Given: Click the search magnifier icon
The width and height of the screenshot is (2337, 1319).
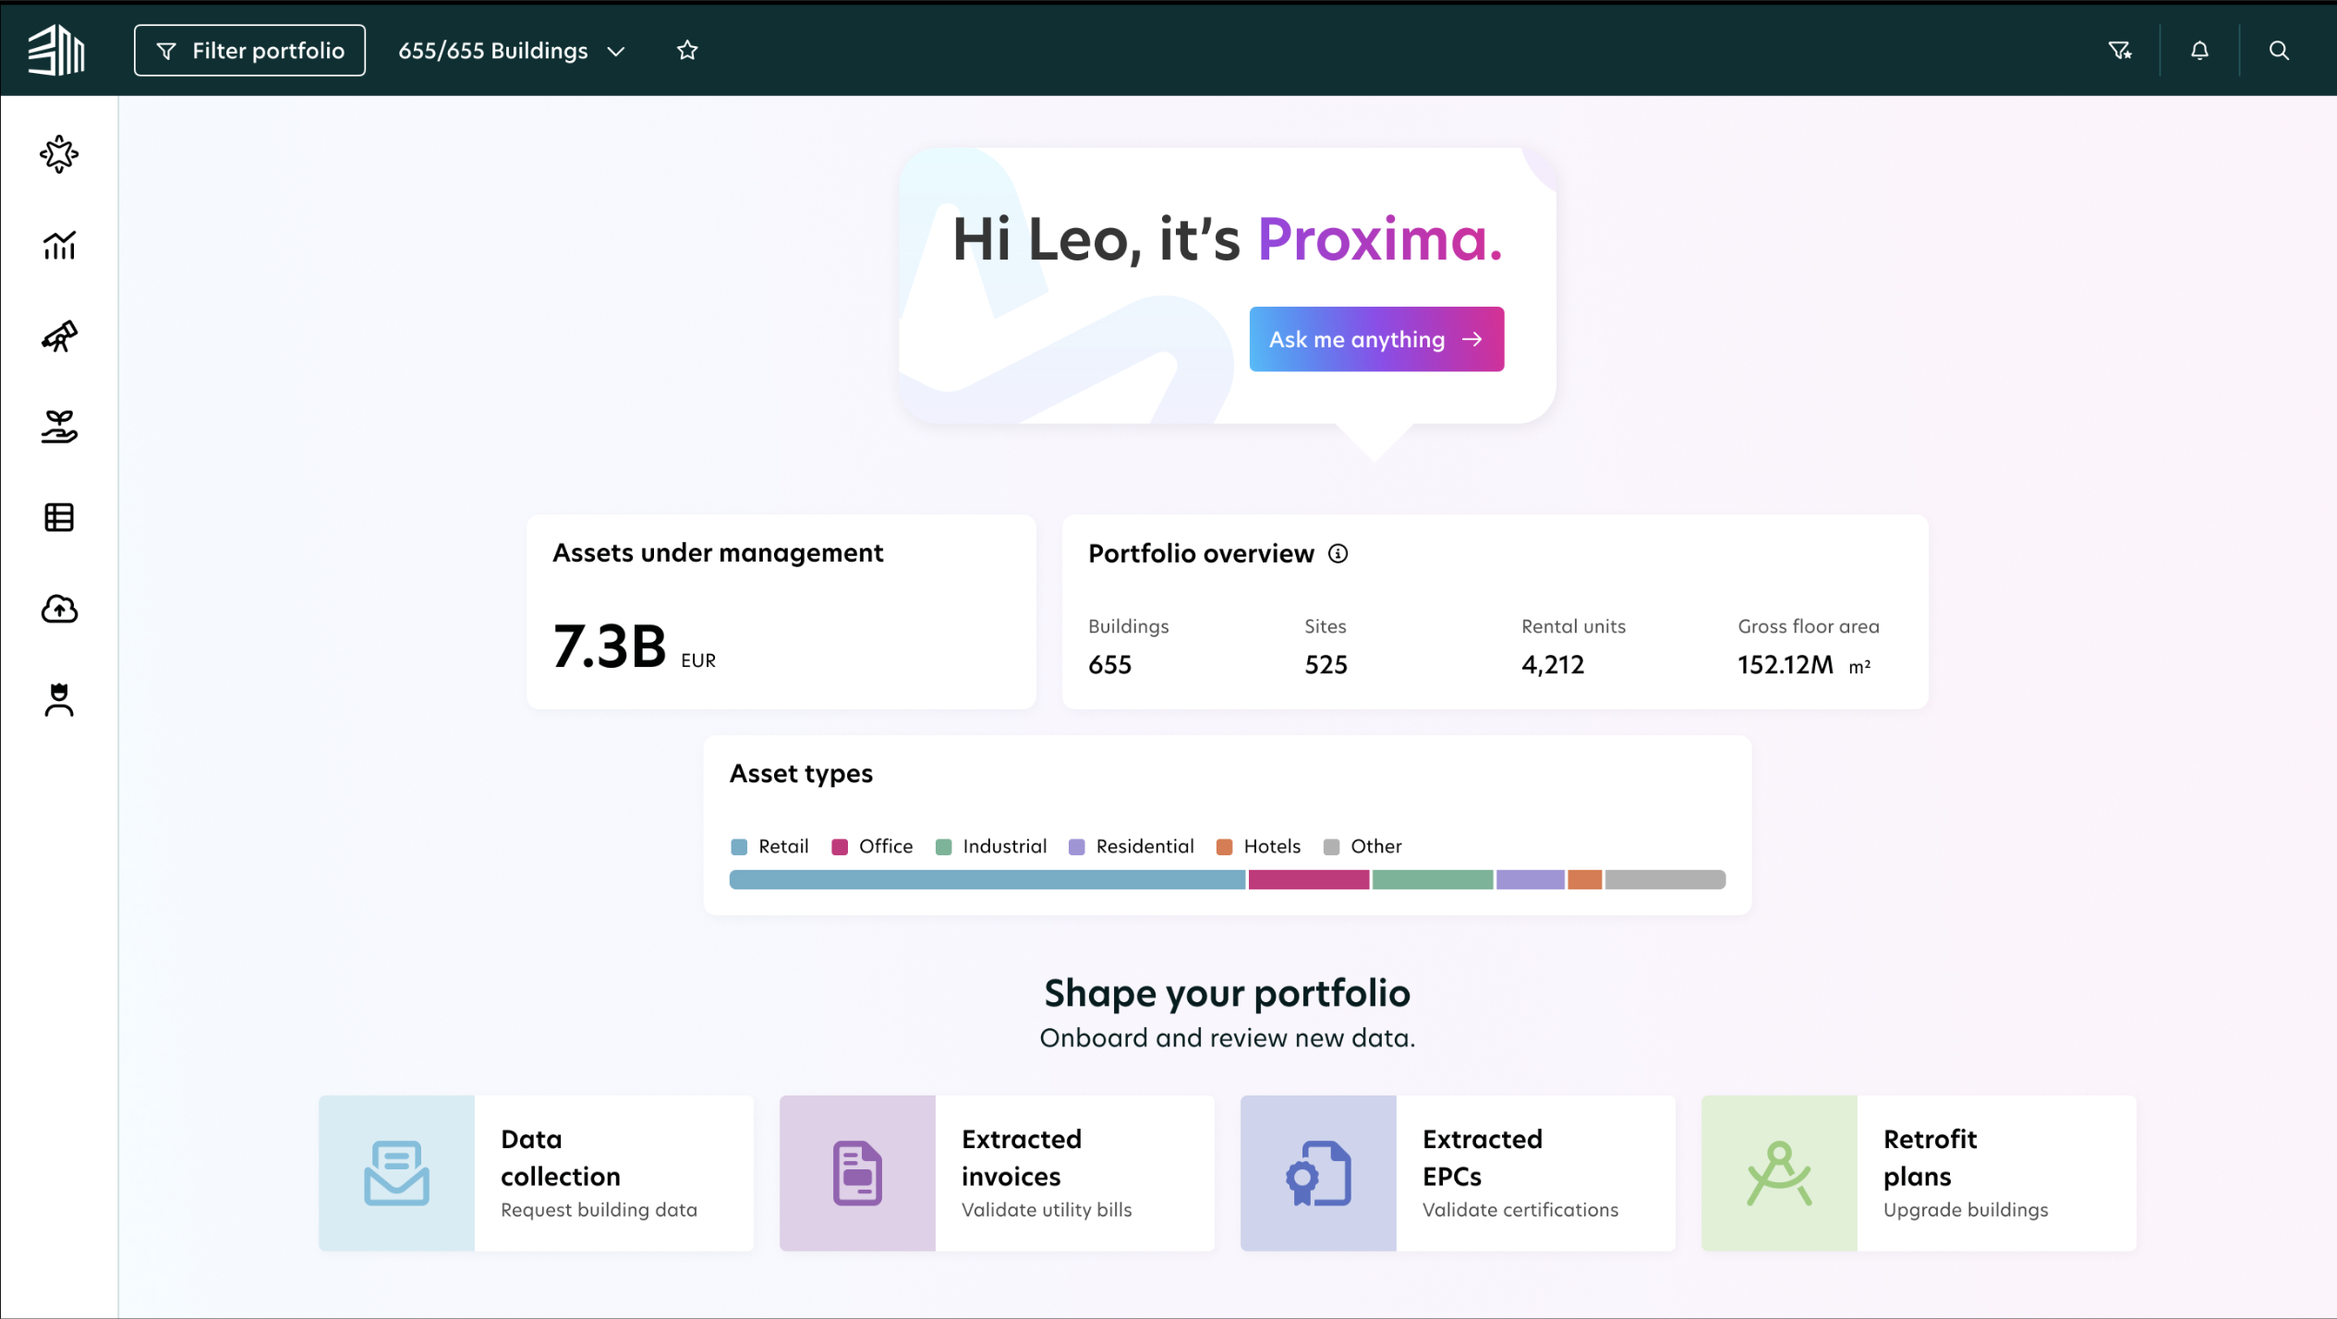Looking at the screenshot, I should 2279,50.
